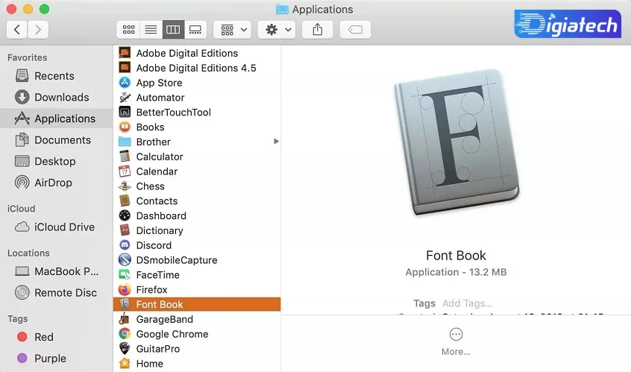Expand the Brother folder arrow
This screenshot has height=372, width=631.
[x=276, y=142]
